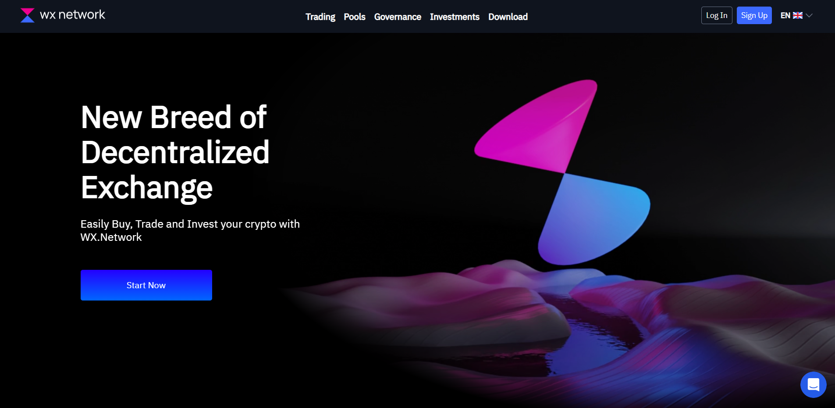Click the New Breed of Decentralized Exchange headline

[175, 152]
